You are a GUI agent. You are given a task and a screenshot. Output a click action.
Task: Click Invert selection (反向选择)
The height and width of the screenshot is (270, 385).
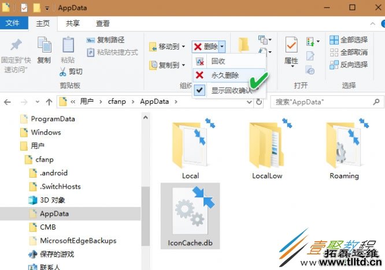349,65
